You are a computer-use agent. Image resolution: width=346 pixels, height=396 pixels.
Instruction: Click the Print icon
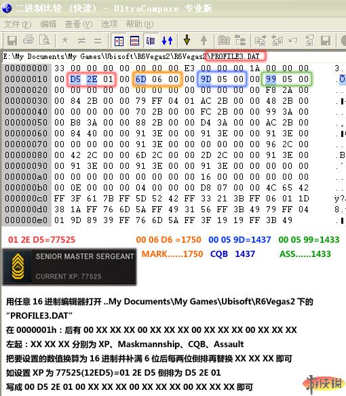point(28,40)
